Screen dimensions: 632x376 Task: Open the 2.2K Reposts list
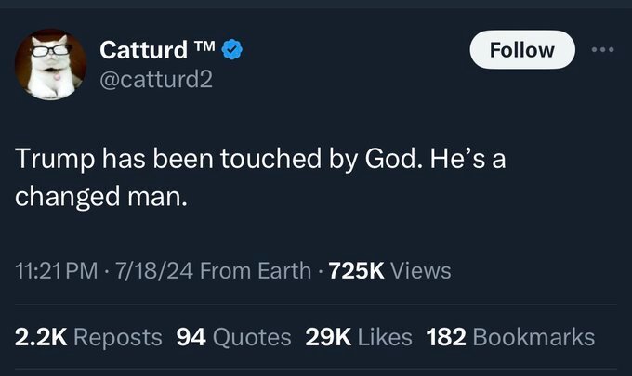point(89,336)
